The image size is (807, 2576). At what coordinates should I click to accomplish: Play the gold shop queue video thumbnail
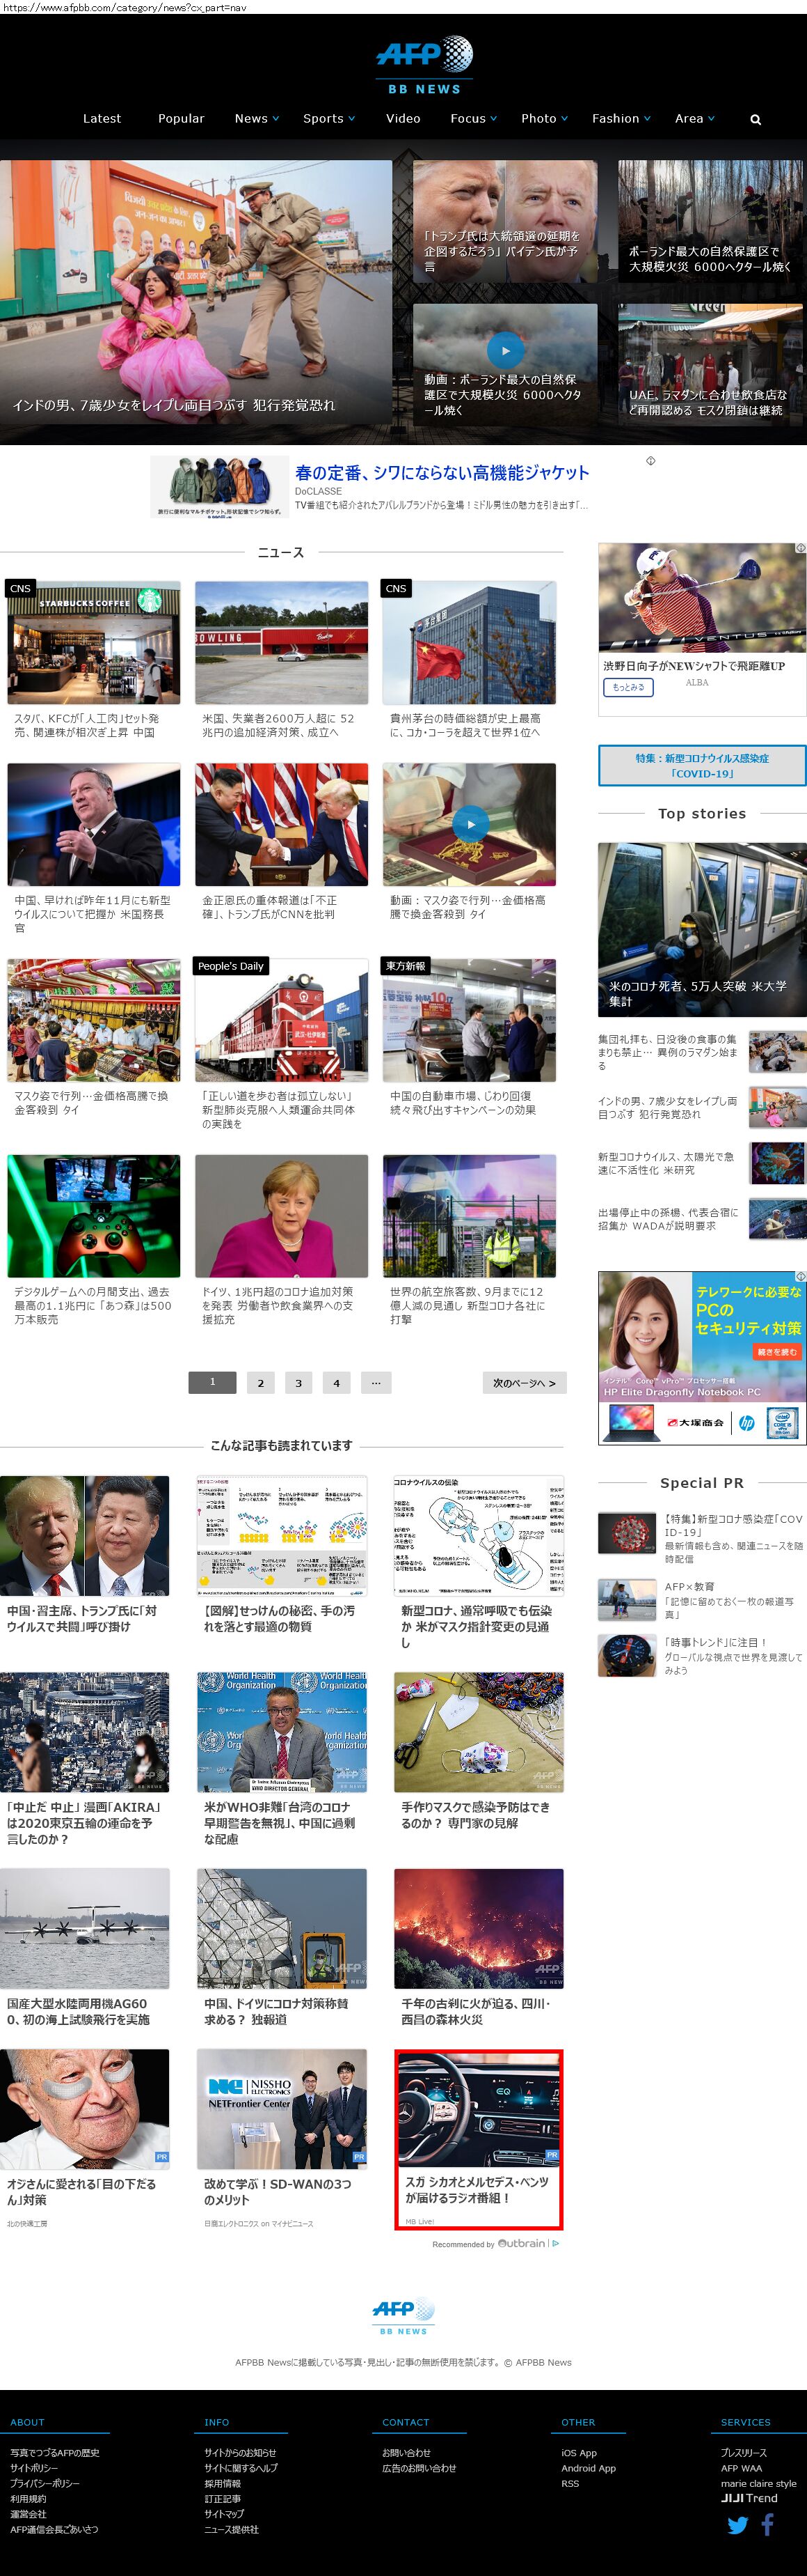pyautogui.click(x=470, y=825)
